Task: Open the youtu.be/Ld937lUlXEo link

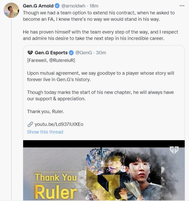Action: [59, 124]
